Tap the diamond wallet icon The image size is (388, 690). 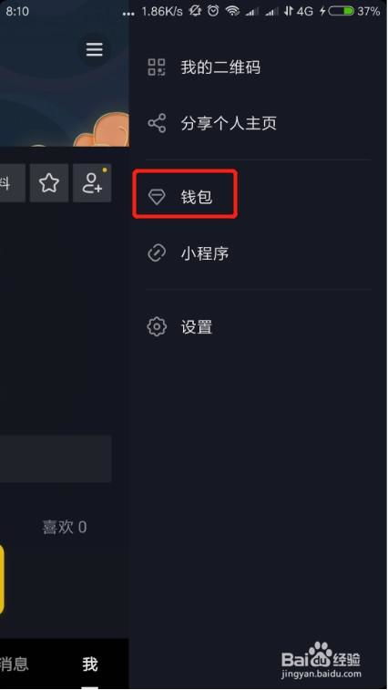click(157, 197)
